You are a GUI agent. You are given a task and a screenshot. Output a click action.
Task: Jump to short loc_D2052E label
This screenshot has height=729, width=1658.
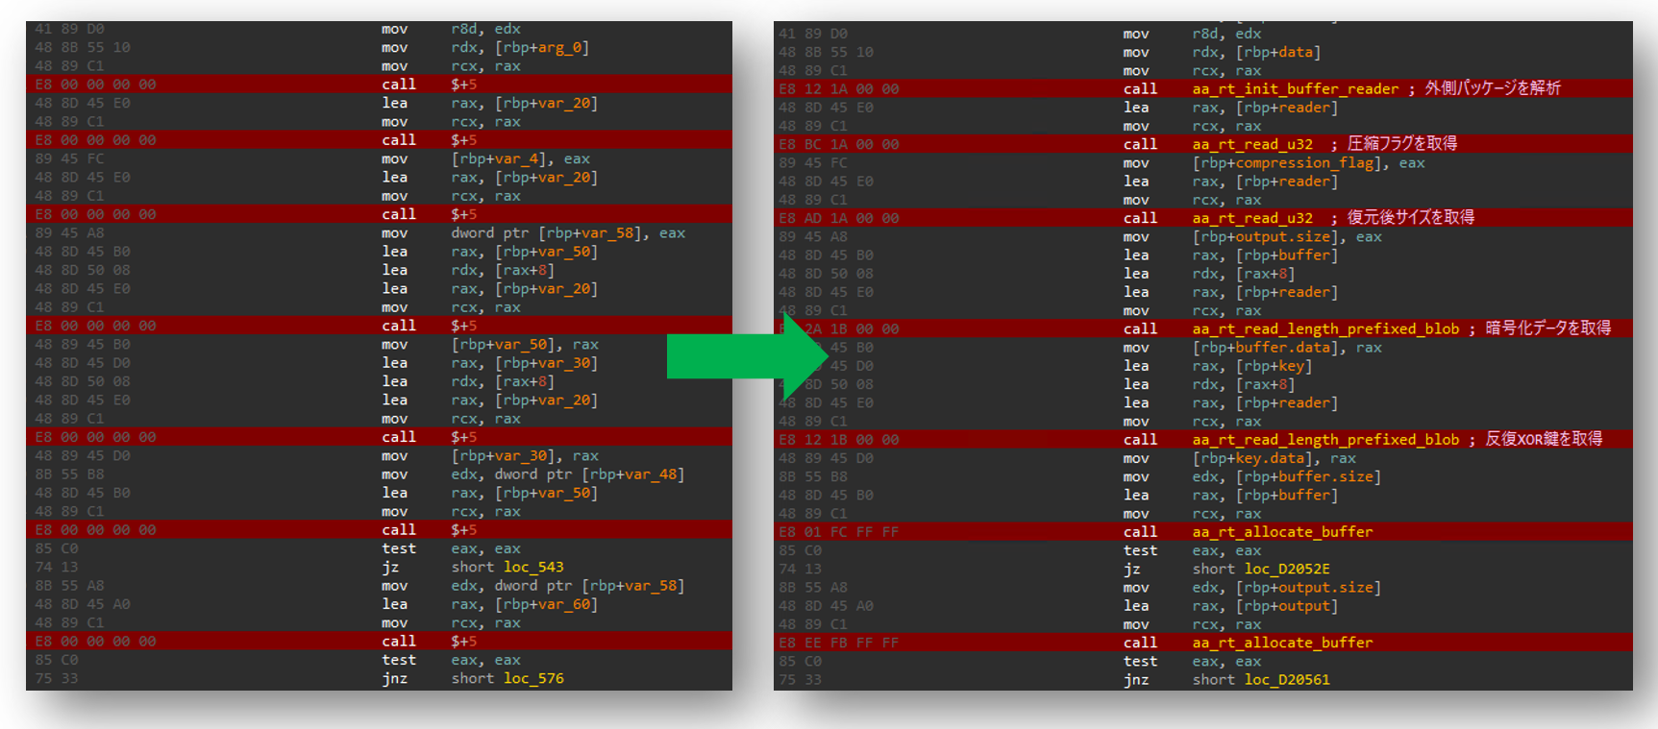click(1261, 569)
